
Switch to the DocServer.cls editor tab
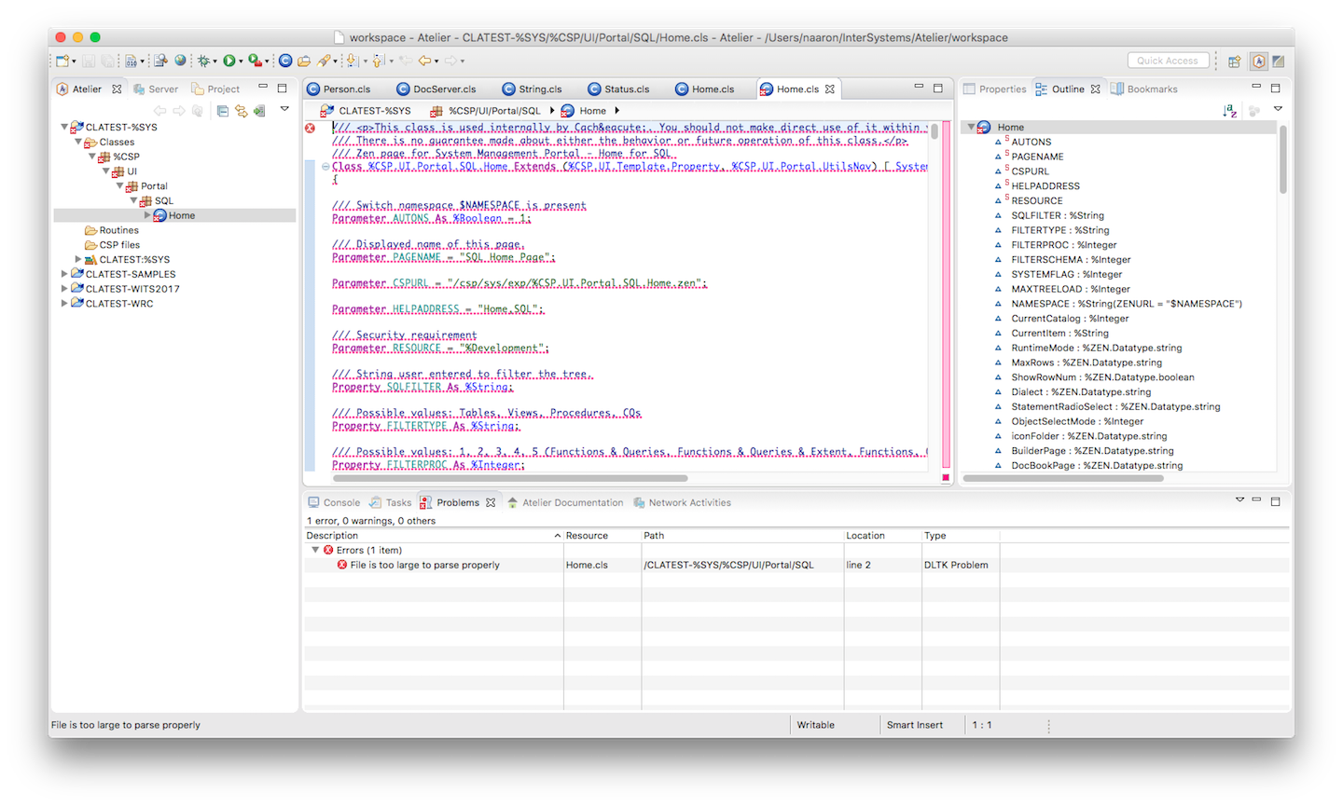click(x=436, y=89)
